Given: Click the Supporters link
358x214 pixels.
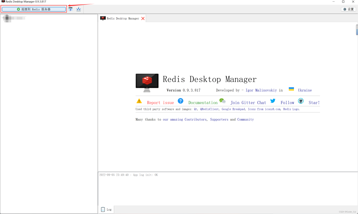Looking at the screenshot, I should tap(219, 119).
